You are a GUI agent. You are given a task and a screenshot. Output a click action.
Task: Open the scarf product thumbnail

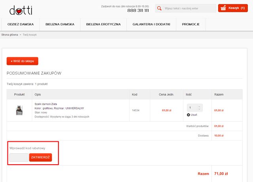tap(19, 110)
